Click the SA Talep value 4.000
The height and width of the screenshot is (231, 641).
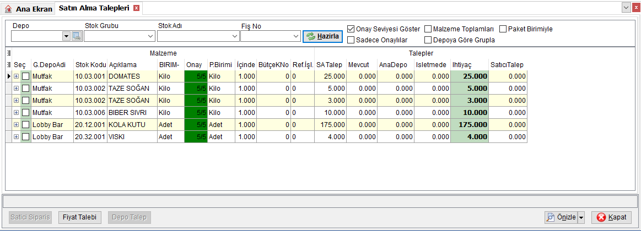pyautogui.click(x=330, y=137)
